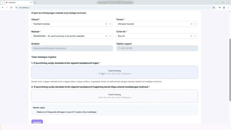The image size is (231, 130).
Task: Switch to the MyMaktab tab
Action: [18, 3]
